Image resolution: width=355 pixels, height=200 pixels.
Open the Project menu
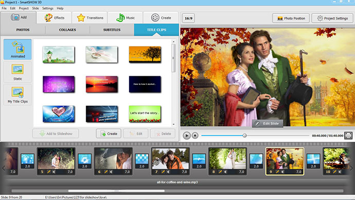pyautogui.click(x=24, y=8)
